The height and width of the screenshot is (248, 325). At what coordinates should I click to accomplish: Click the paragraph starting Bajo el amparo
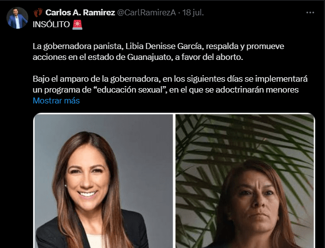click(170, 84)
